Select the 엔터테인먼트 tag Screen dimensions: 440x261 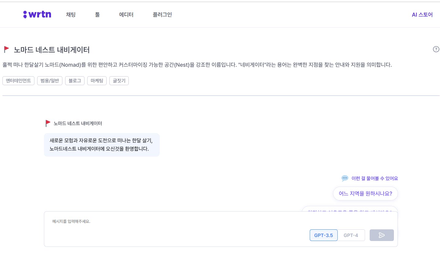point(18,81)
